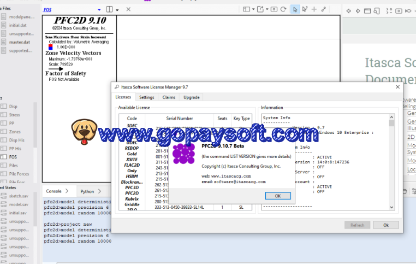
Task: Select the FOS plot entry
Action: tap(13, 157)
